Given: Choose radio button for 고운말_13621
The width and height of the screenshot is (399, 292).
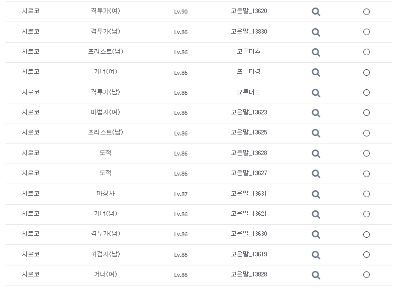Looking at the screenshot, I should (366, 214).
